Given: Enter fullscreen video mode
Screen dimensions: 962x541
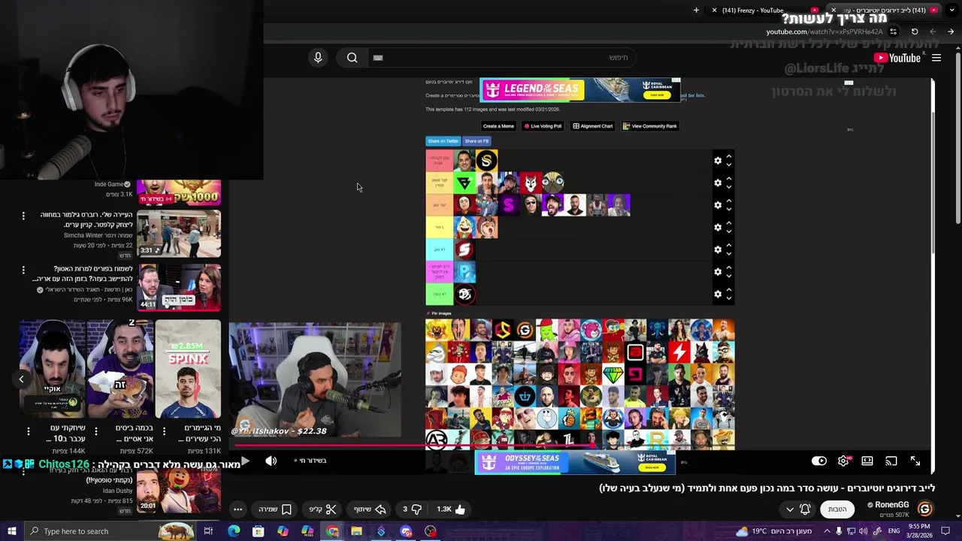Looking at the screenshot, I should click(915, 461).
